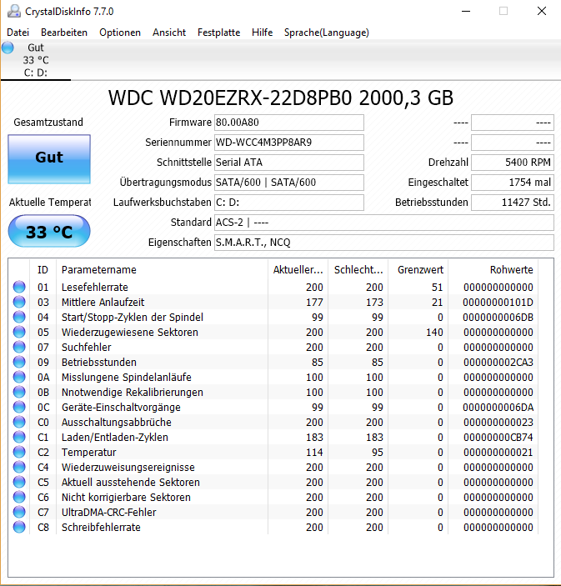Open the Datei menu
561x586 pixels.
[x=18, y=33]
